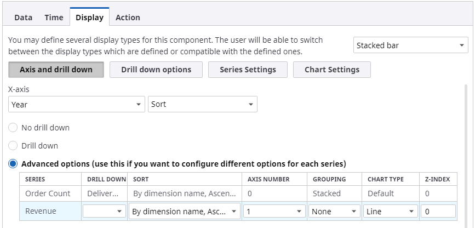Select the No drill down option

pyautogui.click(x=13, y=128)
